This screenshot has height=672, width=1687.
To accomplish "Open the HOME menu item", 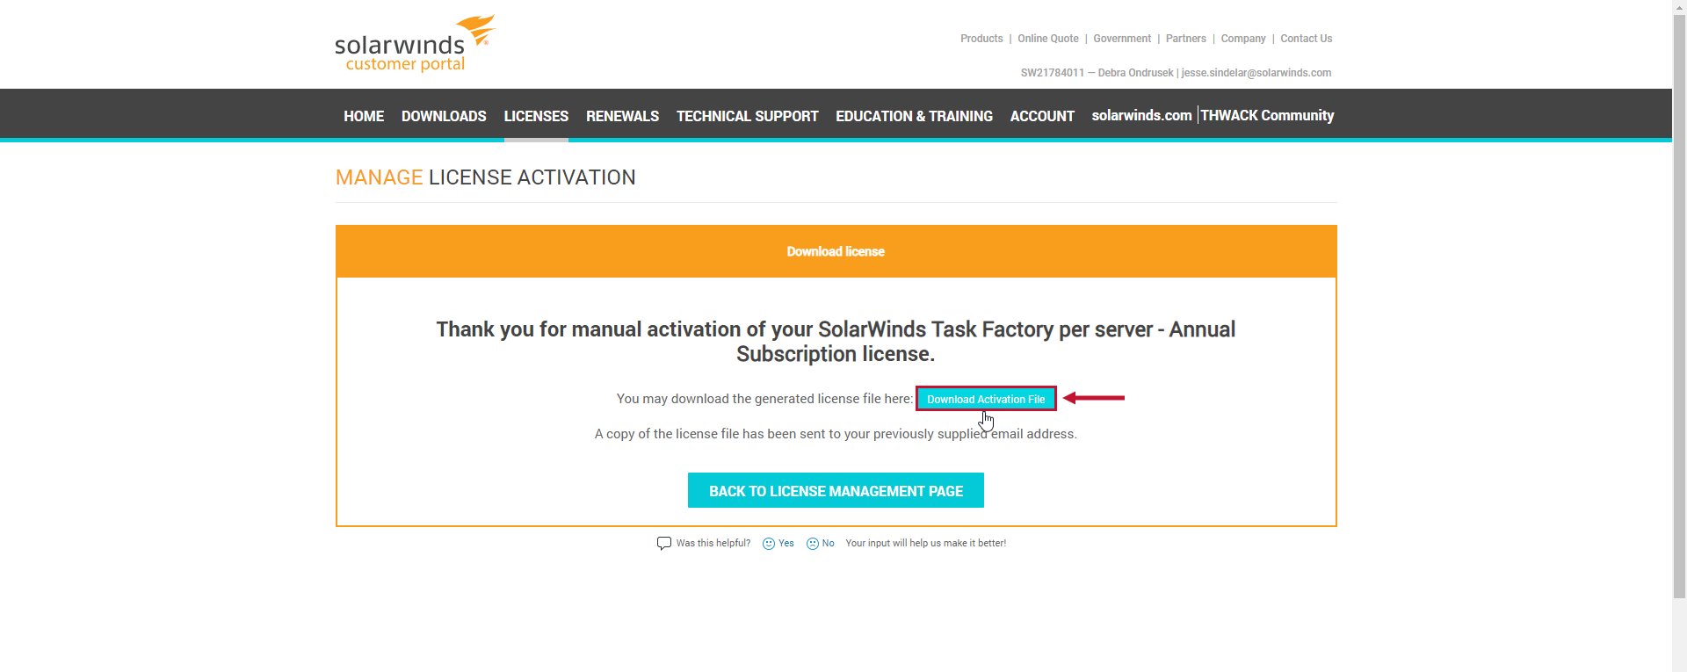I will (x=364, y=116).
